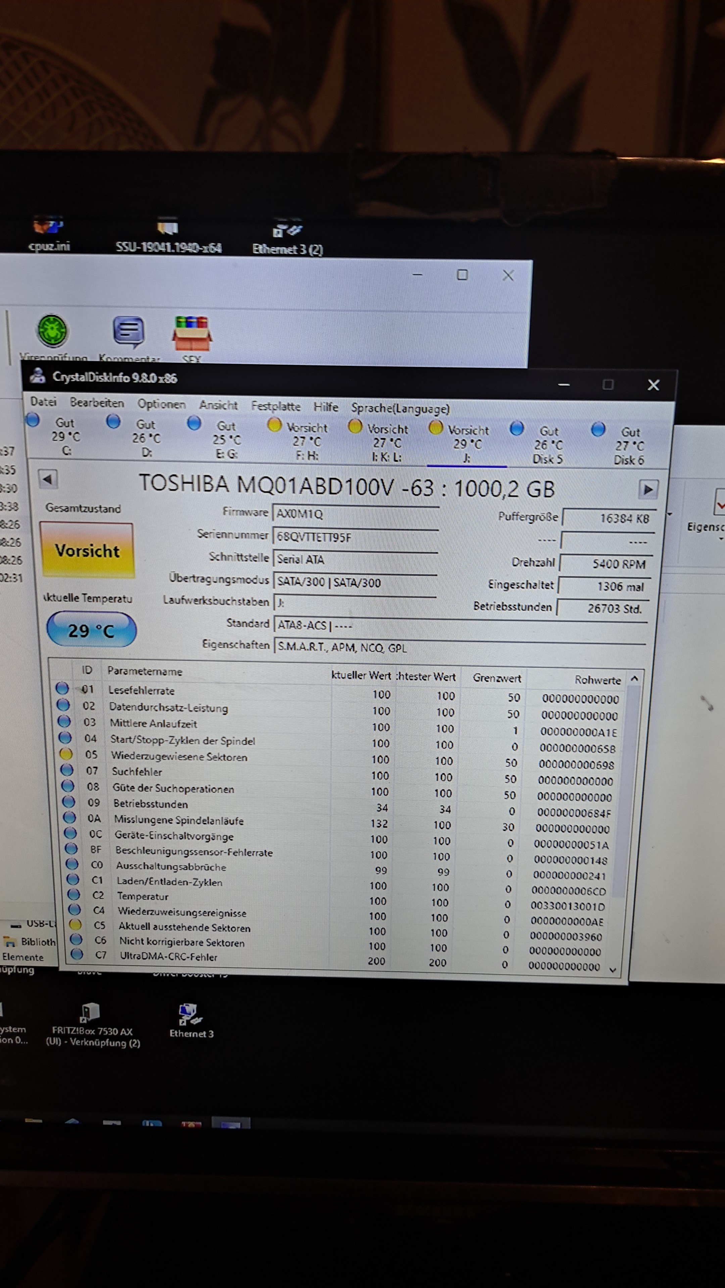This screenshot has height=1288, width=725.
Task: Click status dot for Beschleunigungssensor-Fehlerrate
Action: (x=71, y=849)
